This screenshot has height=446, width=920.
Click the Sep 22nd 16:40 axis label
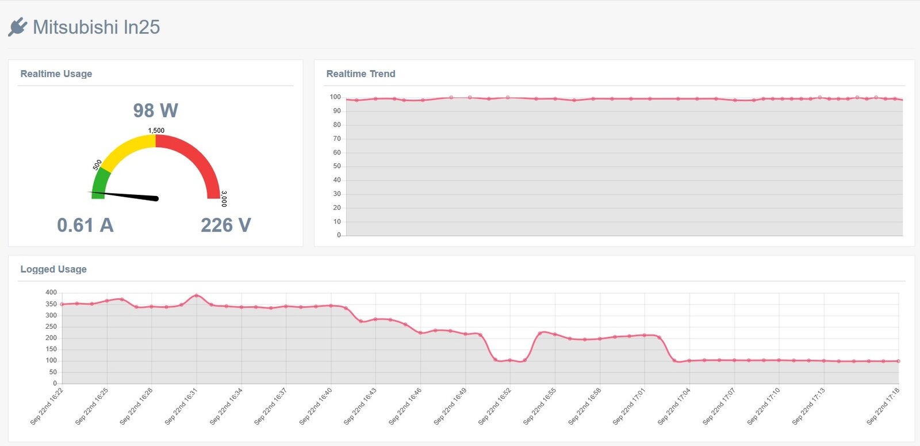(x=316, y=406)
